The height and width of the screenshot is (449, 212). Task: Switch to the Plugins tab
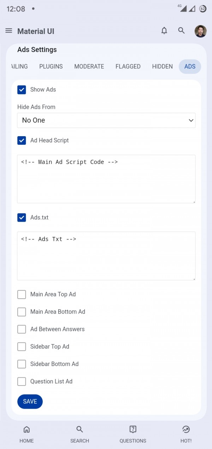[x=51, y=66]
